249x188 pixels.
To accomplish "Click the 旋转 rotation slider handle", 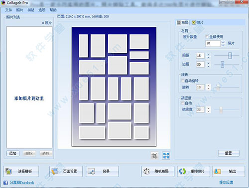I will pos(218,87).
